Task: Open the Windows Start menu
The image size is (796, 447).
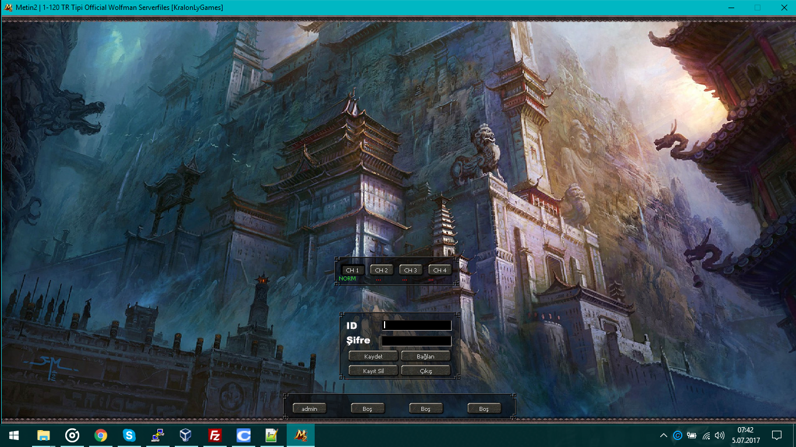Action: point(14,435)
